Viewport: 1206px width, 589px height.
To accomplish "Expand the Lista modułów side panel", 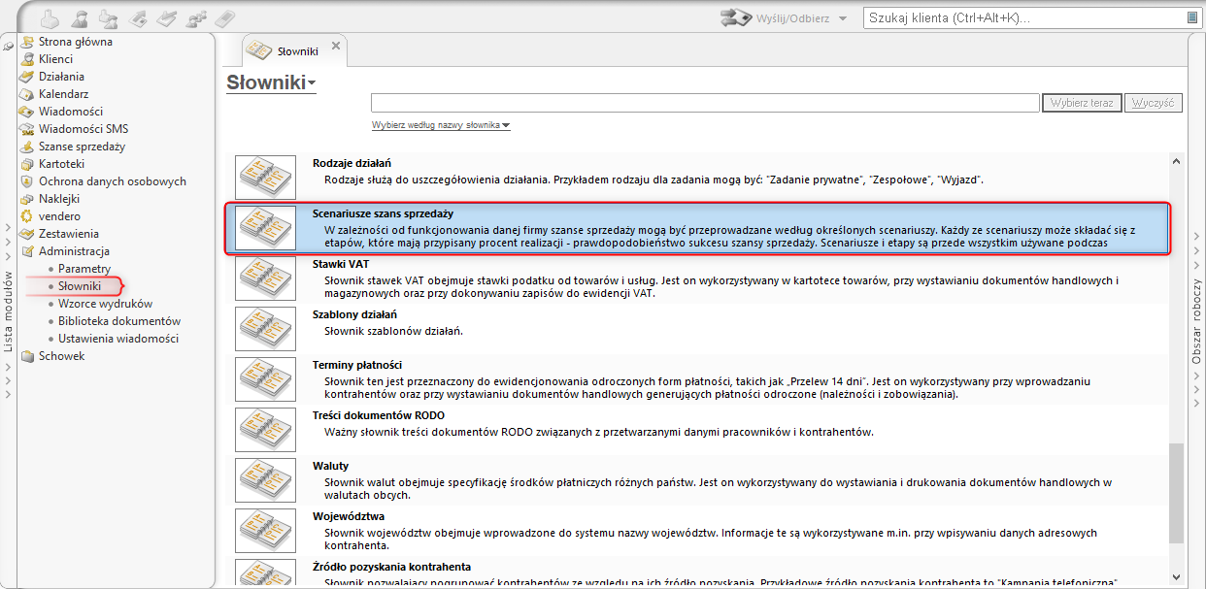I will (8, 311).
